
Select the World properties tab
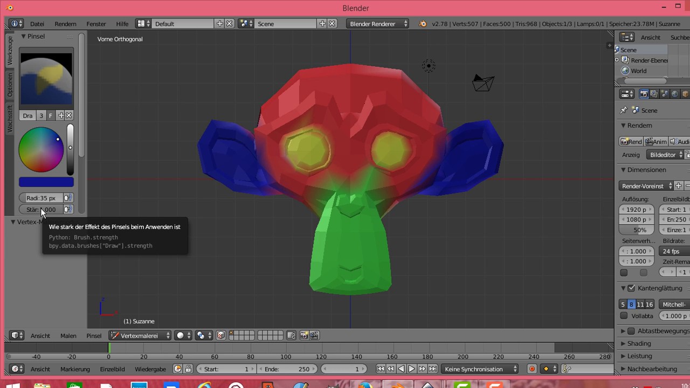click(x=675, y=94)
